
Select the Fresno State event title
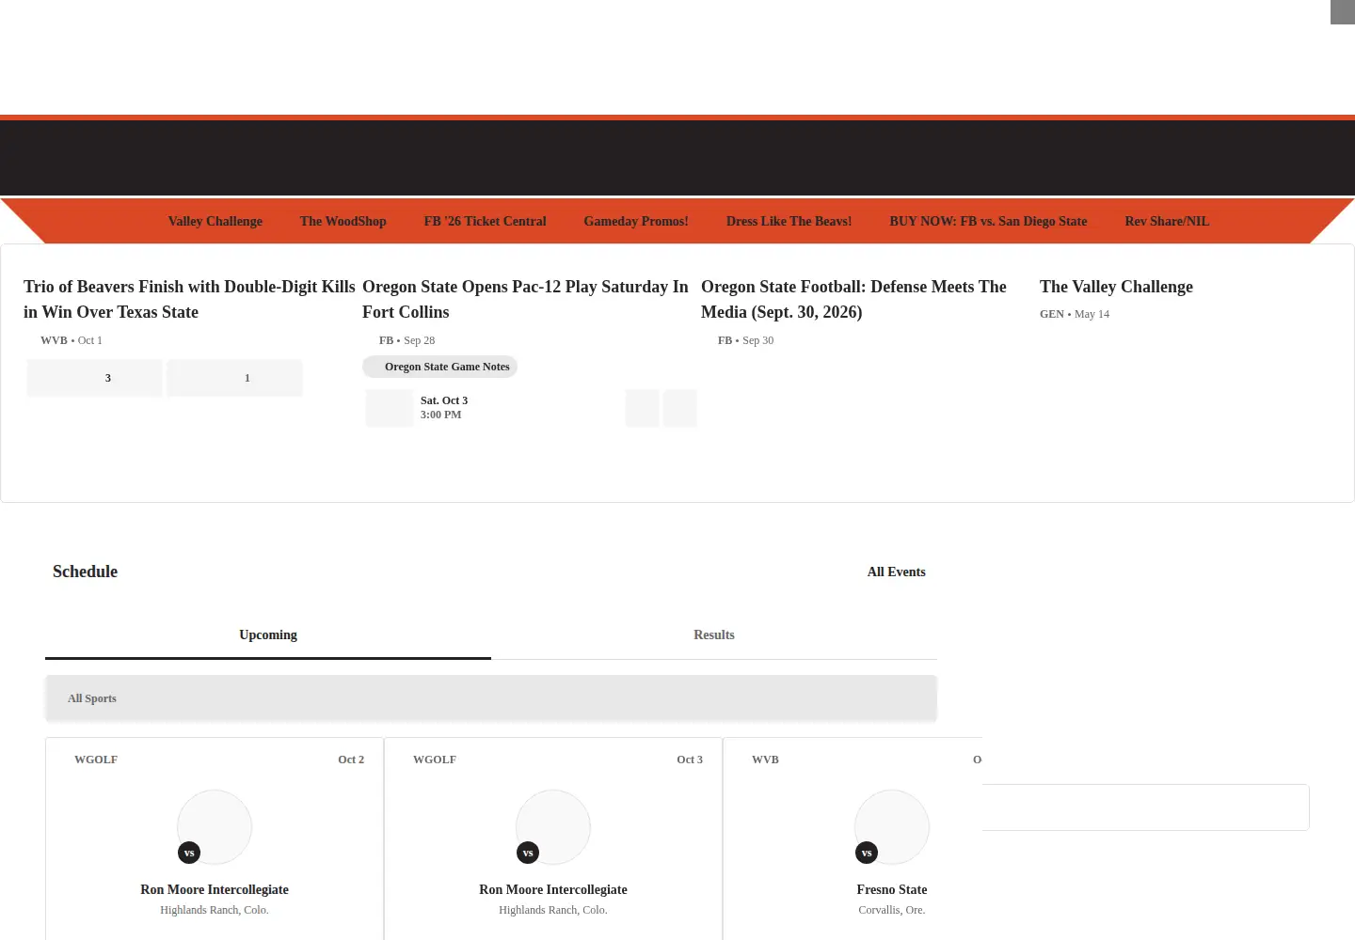click(x=892, y=889)
